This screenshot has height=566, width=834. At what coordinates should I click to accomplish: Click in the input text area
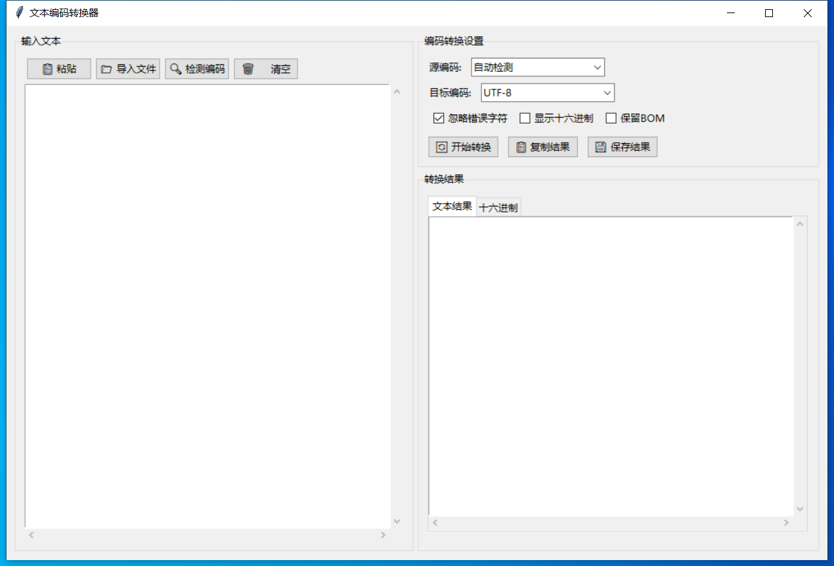208,306
